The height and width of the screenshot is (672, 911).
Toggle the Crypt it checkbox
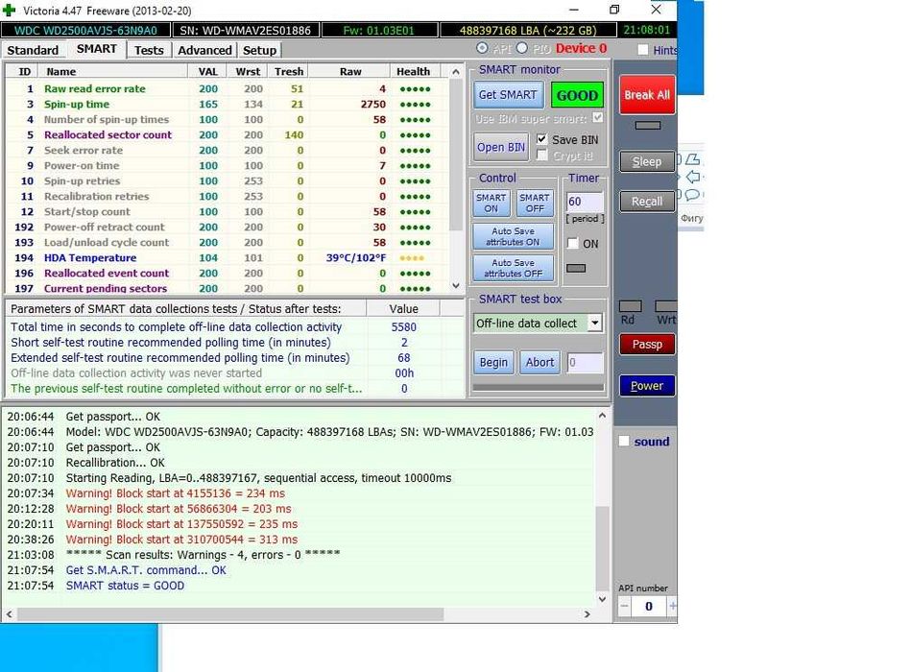coord(541,156)
